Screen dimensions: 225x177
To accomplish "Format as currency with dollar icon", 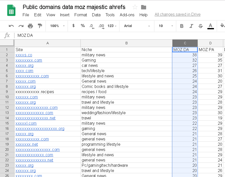I will click(x=73, y=26).
